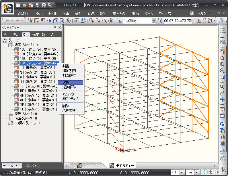228x176 pixels.
Task: Click the Save icon in title bar
Action: (37, 5)
